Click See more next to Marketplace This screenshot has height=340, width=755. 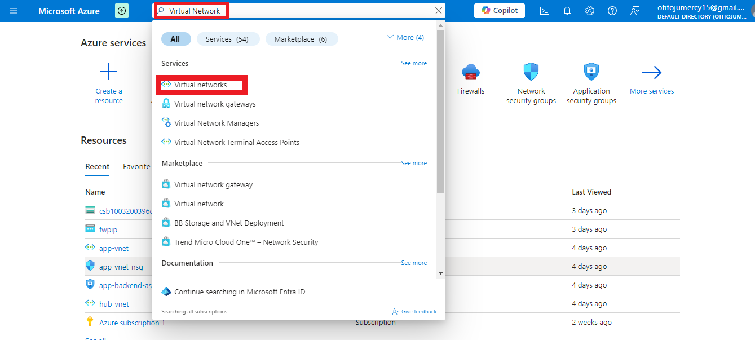coord(414,163)
